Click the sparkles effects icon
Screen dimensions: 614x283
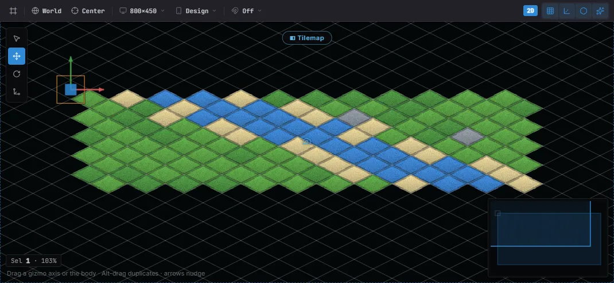[x=600, y=11]
